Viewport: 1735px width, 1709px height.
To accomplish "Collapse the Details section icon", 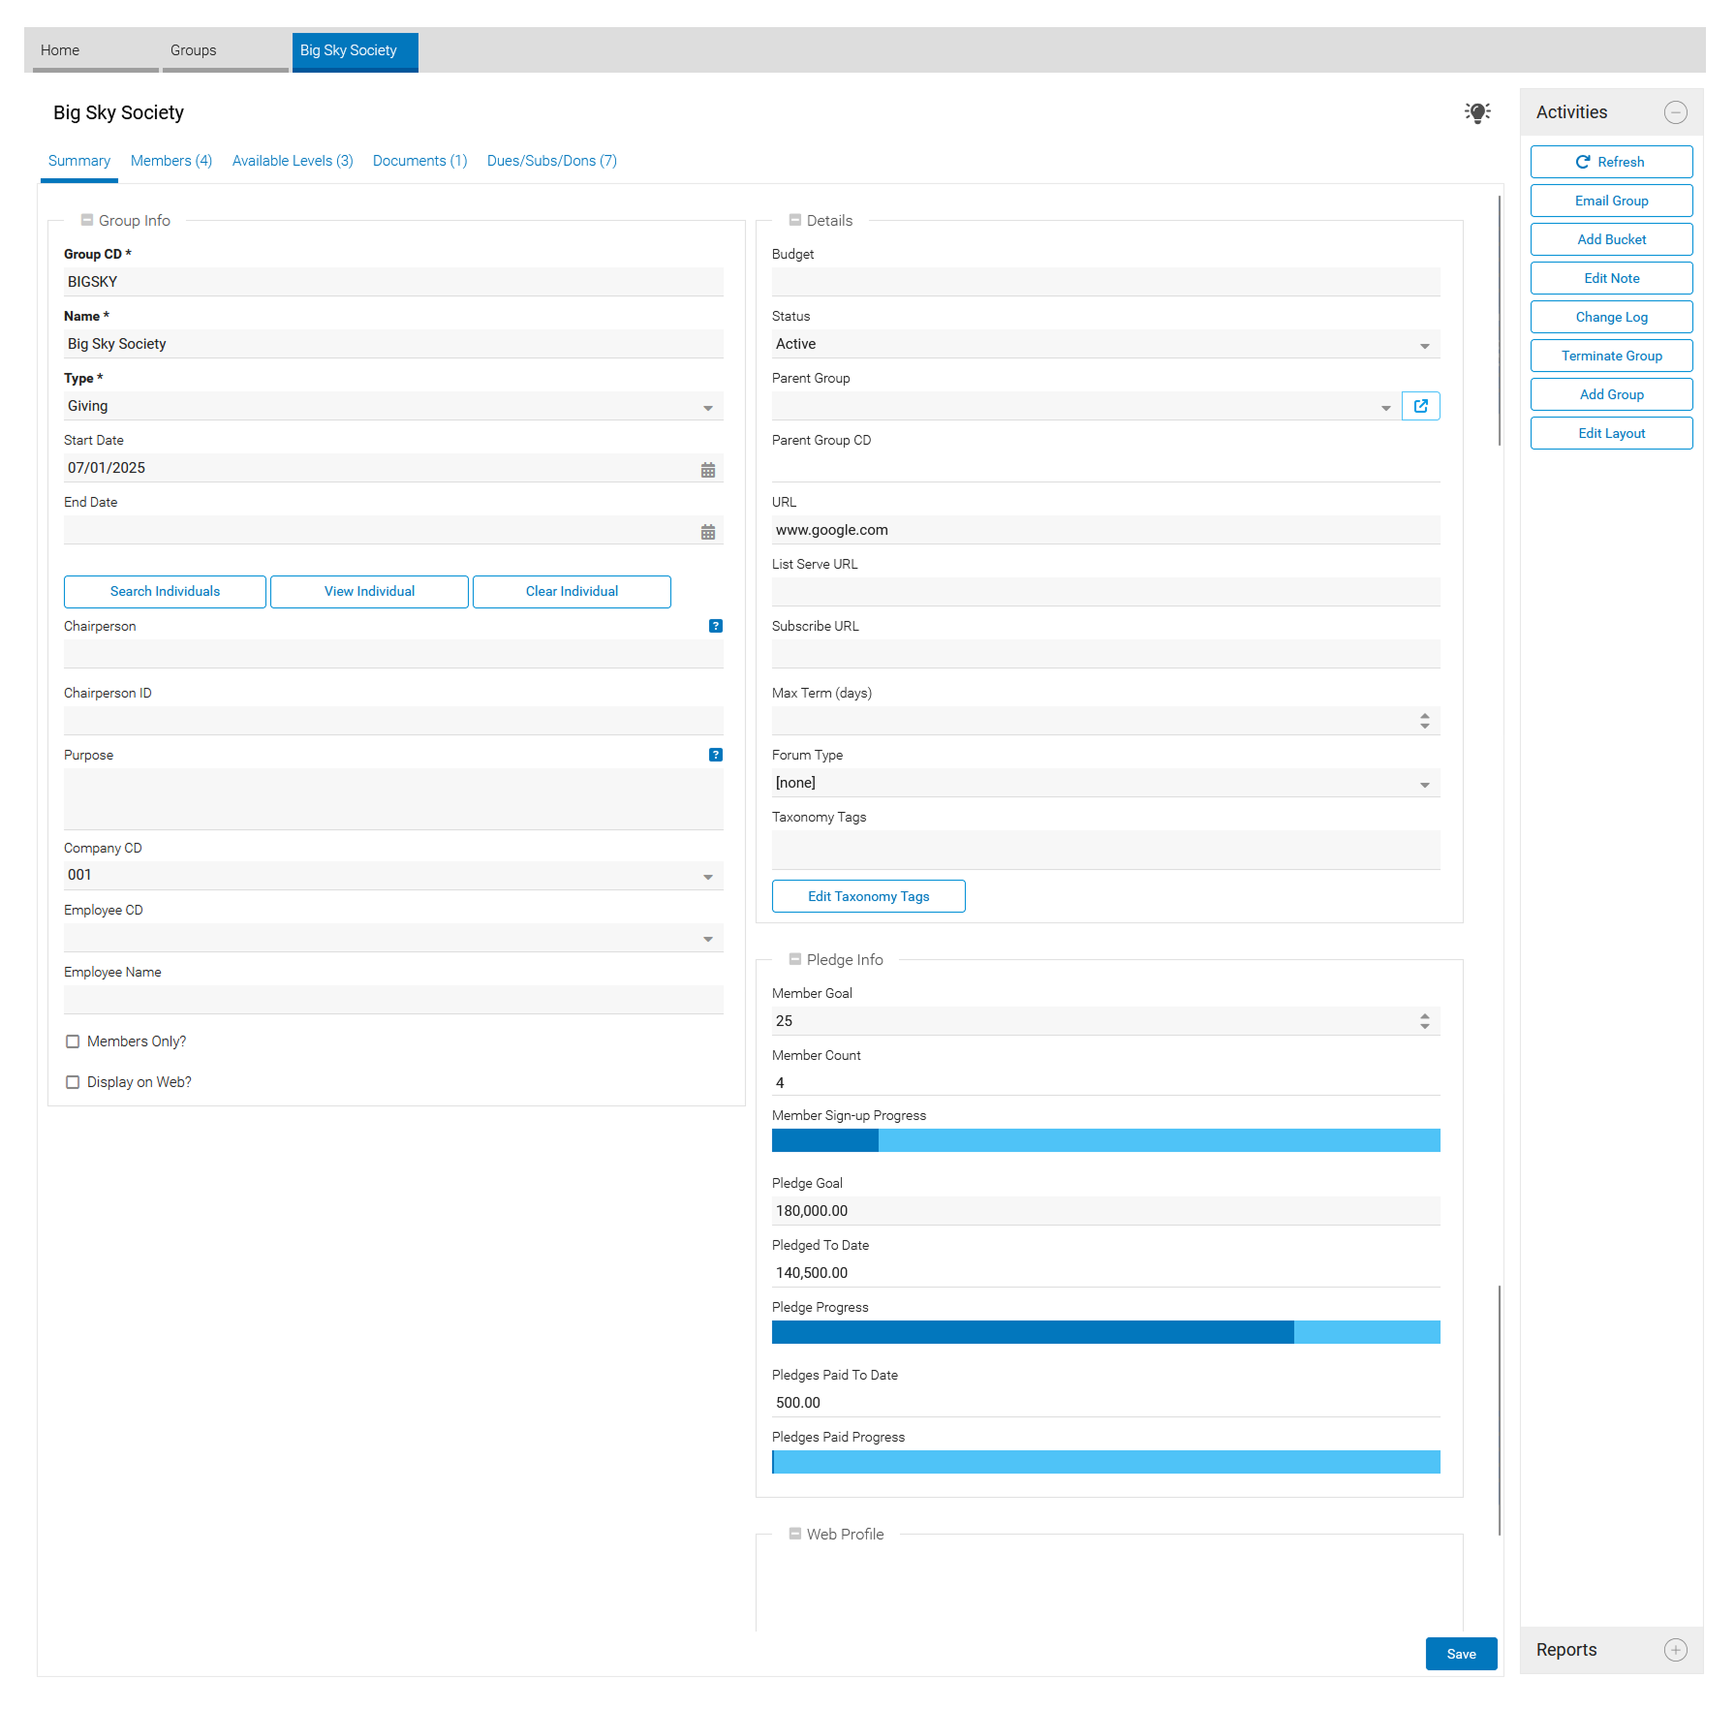I will (x=795, y=220).
